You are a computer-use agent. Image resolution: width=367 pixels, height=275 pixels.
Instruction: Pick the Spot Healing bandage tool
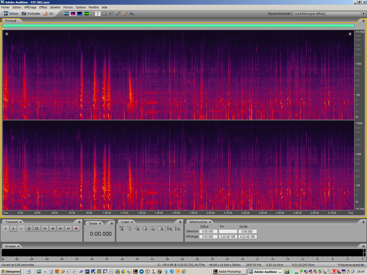(125, 13)
